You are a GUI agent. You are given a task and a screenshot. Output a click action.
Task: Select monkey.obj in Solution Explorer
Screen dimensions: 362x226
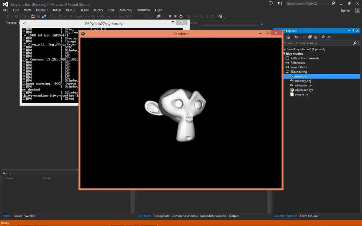point(303,81)
